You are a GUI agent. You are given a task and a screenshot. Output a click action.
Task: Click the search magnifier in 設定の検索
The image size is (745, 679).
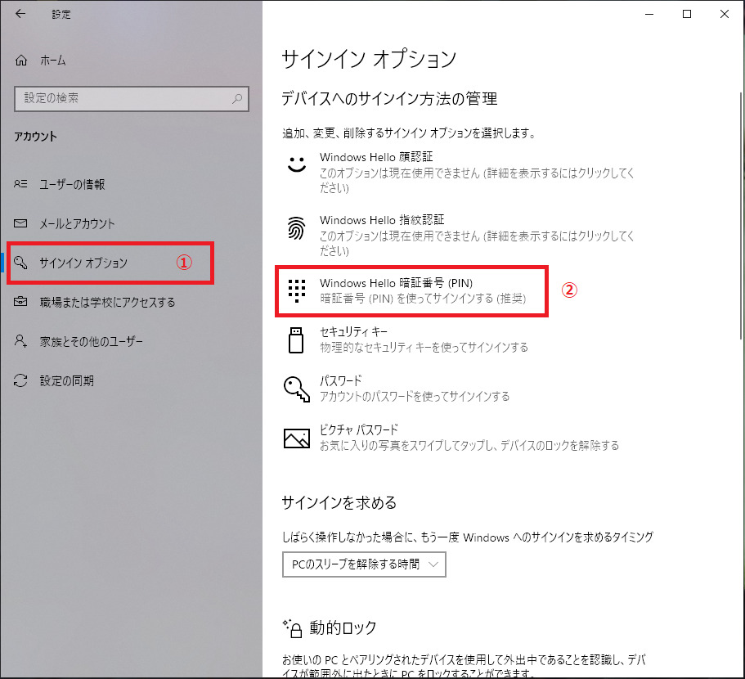point(237,98)
